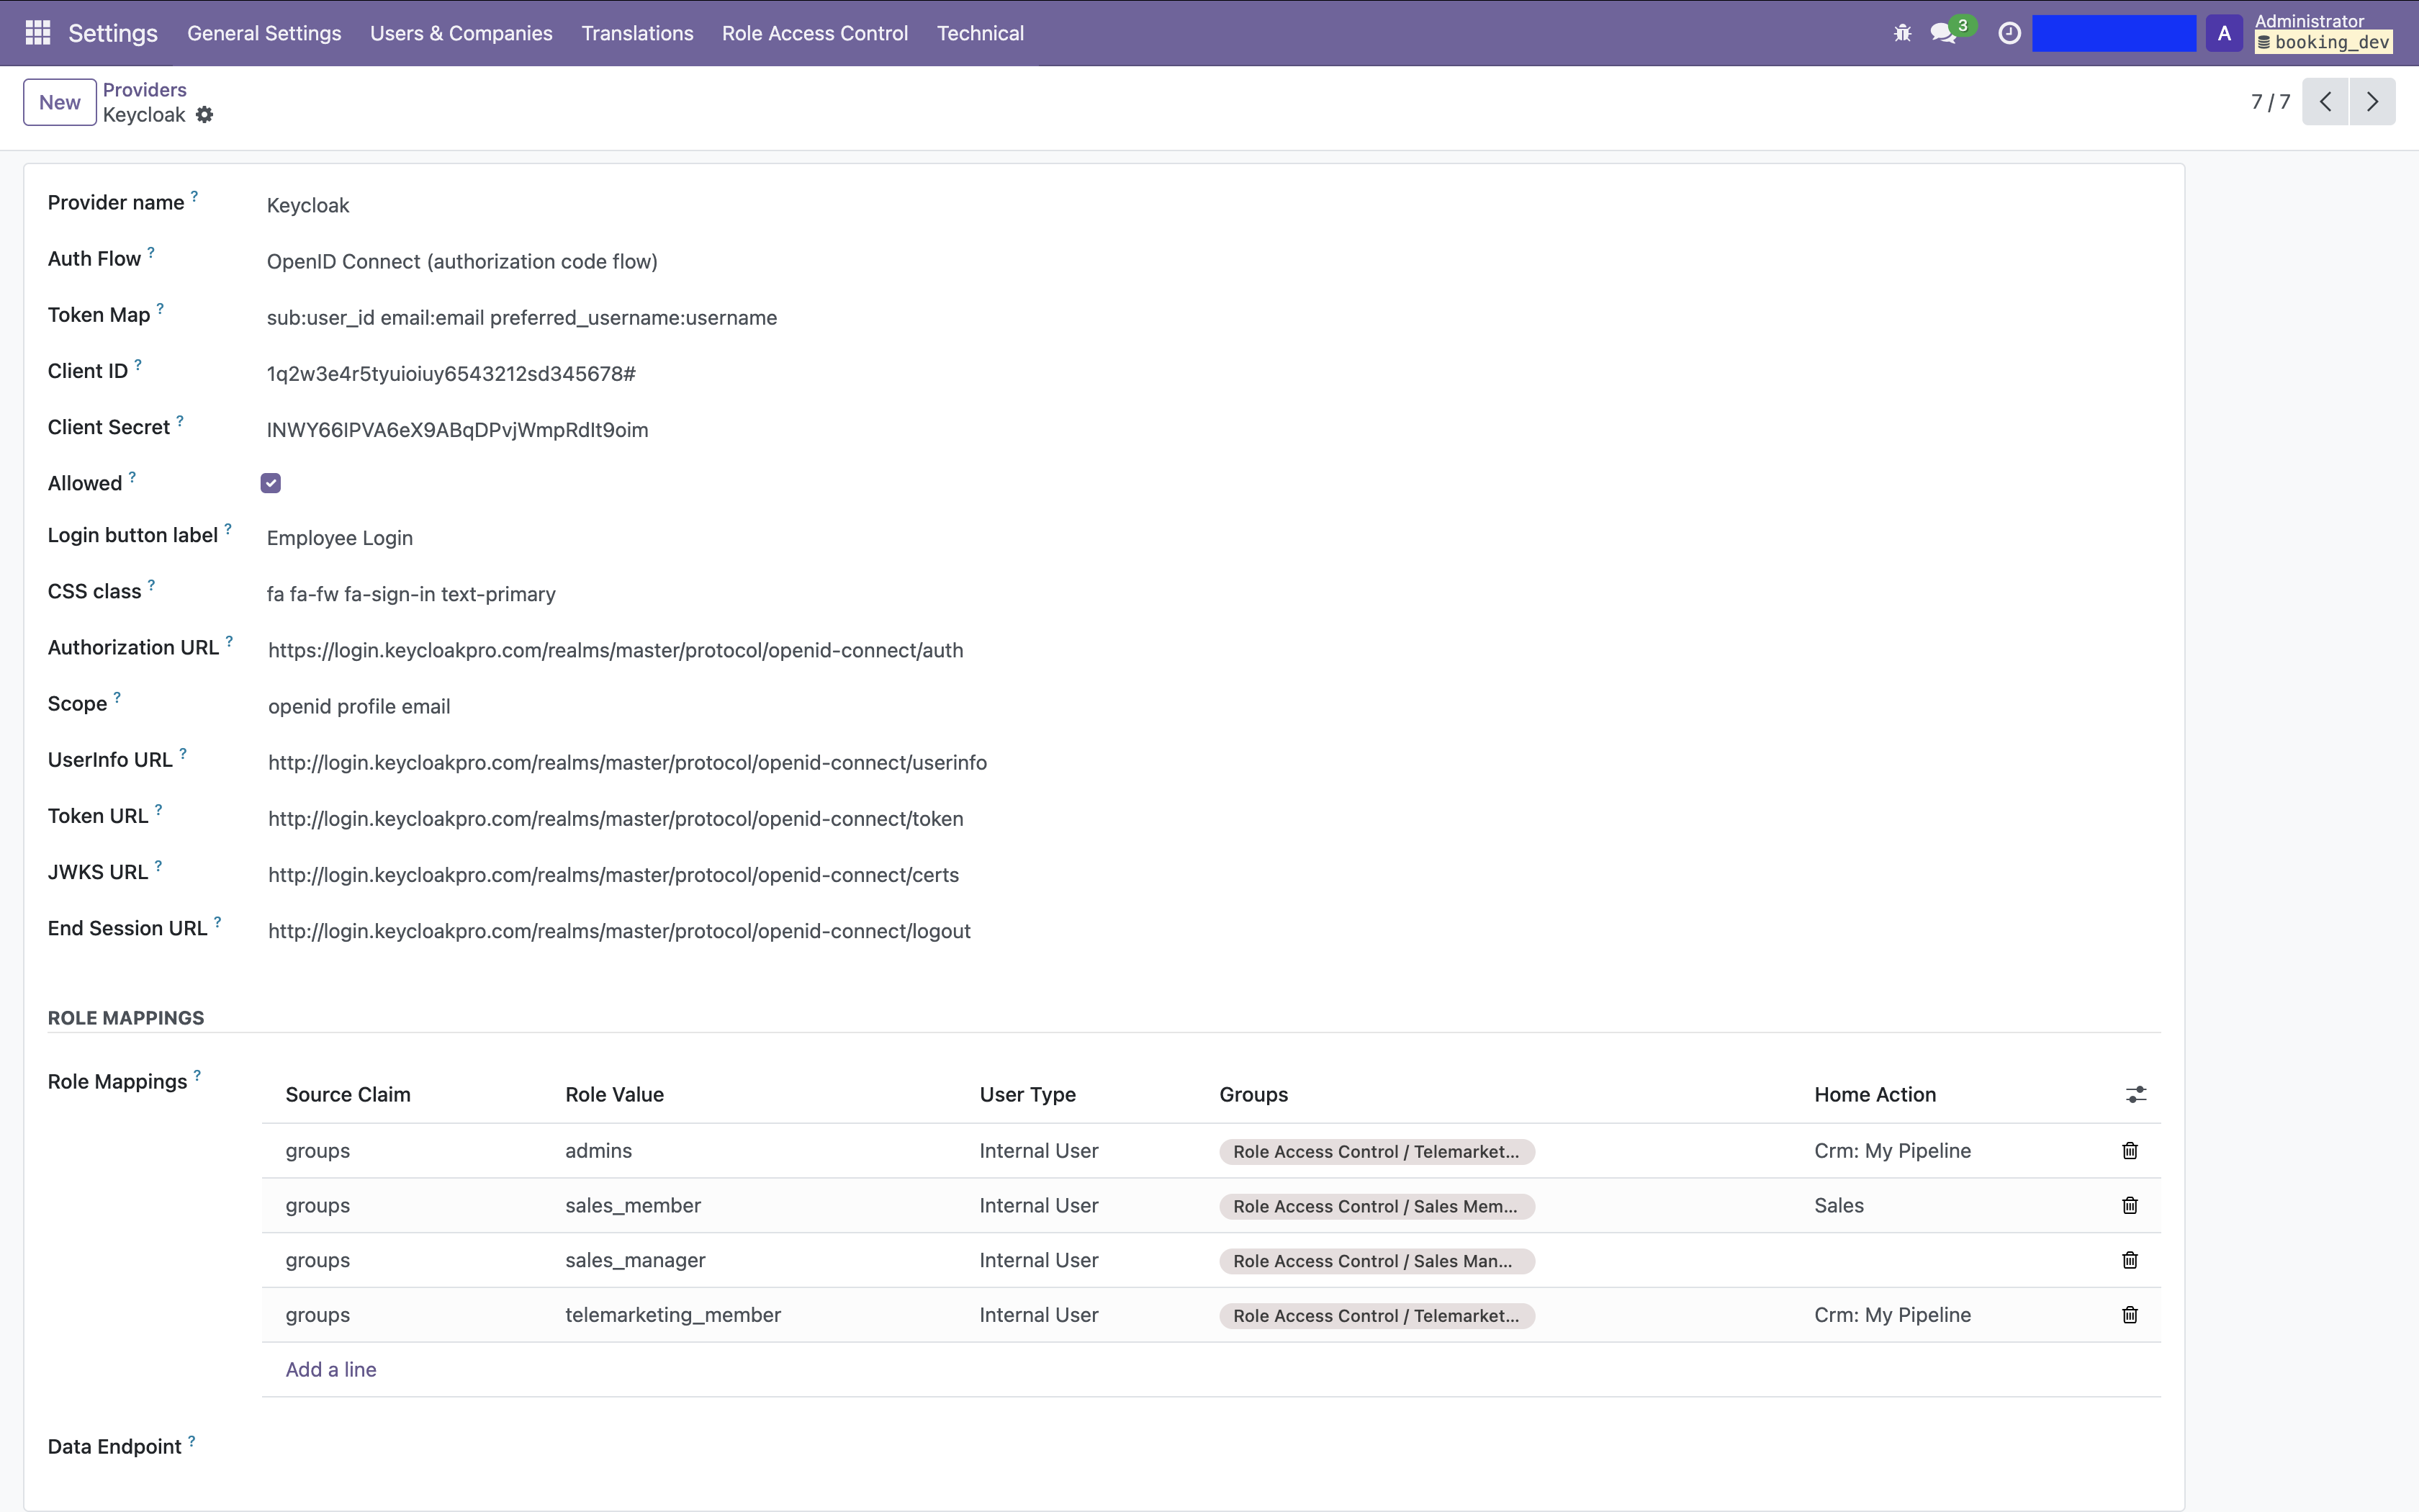Edit the Client Secret field
Viewport: 2419px width, 1512px height.
[x=1212, y=430]
